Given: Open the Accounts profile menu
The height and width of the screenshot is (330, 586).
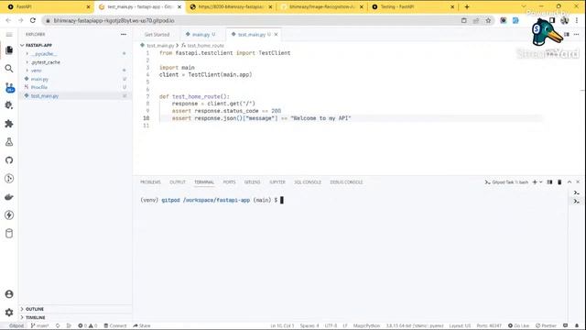Looking at the screenshot, I should coord(9,294).
